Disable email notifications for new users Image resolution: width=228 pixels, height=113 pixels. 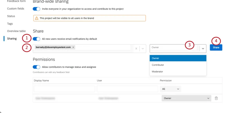[36, 39]
